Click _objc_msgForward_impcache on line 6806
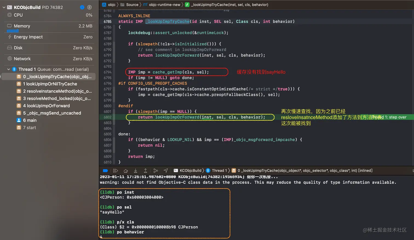 click(264, 139)
